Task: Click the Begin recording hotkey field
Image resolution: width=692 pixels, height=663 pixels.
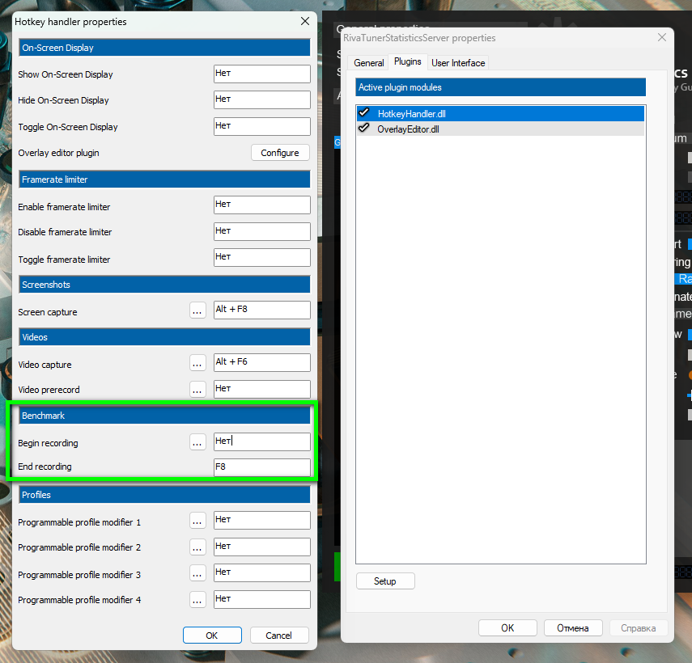Action: coord(261,441)
